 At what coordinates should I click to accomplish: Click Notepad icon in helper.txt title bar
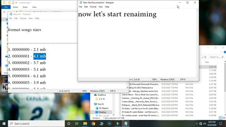click(11, 14)
